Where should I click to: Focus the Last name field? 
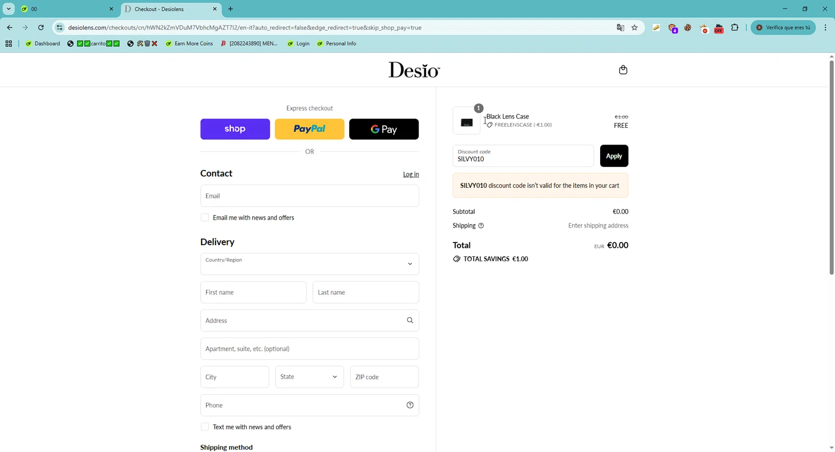[x=366, y=292]
